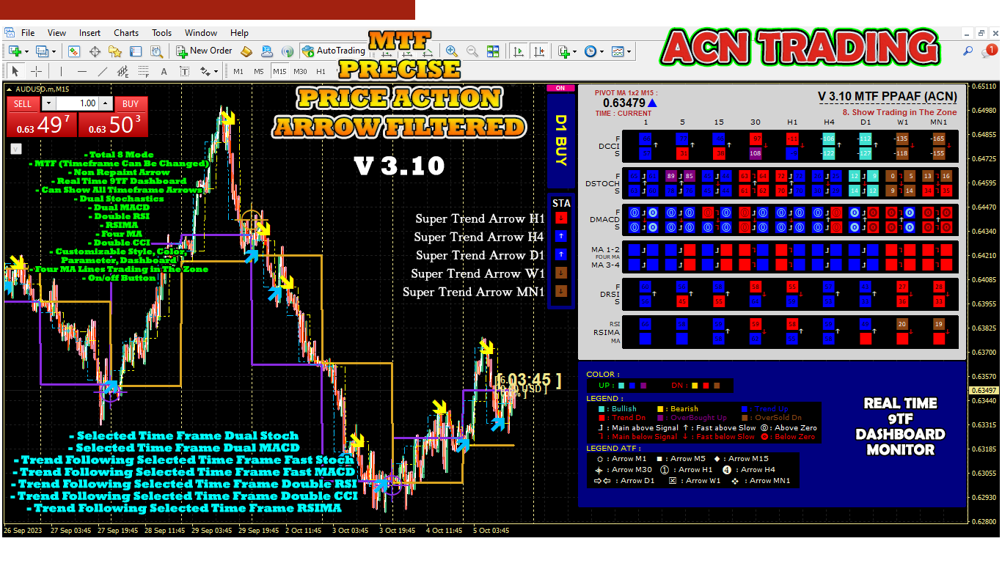Launch MetaEditor with the yellow book icon
Image resolution: width=1002 pixels, height=563 pixels.
tap(246, 51)
